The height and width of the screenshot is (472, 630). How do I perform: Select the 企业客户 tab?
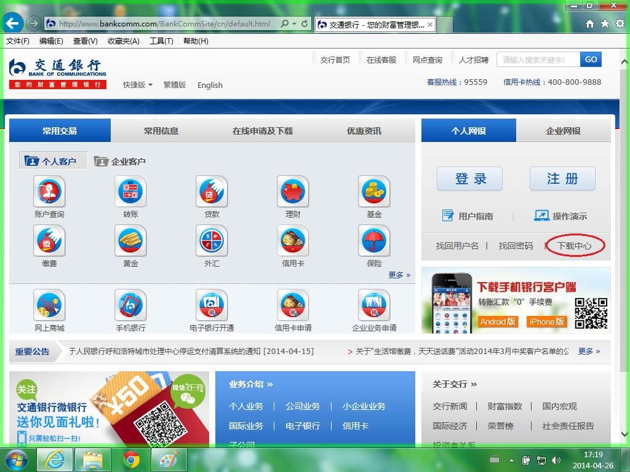pyautogui.click(x=120, y=162)
